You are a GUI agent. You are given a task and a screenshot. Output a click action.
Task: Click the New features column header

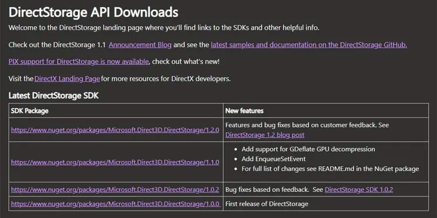coord(244,110)
